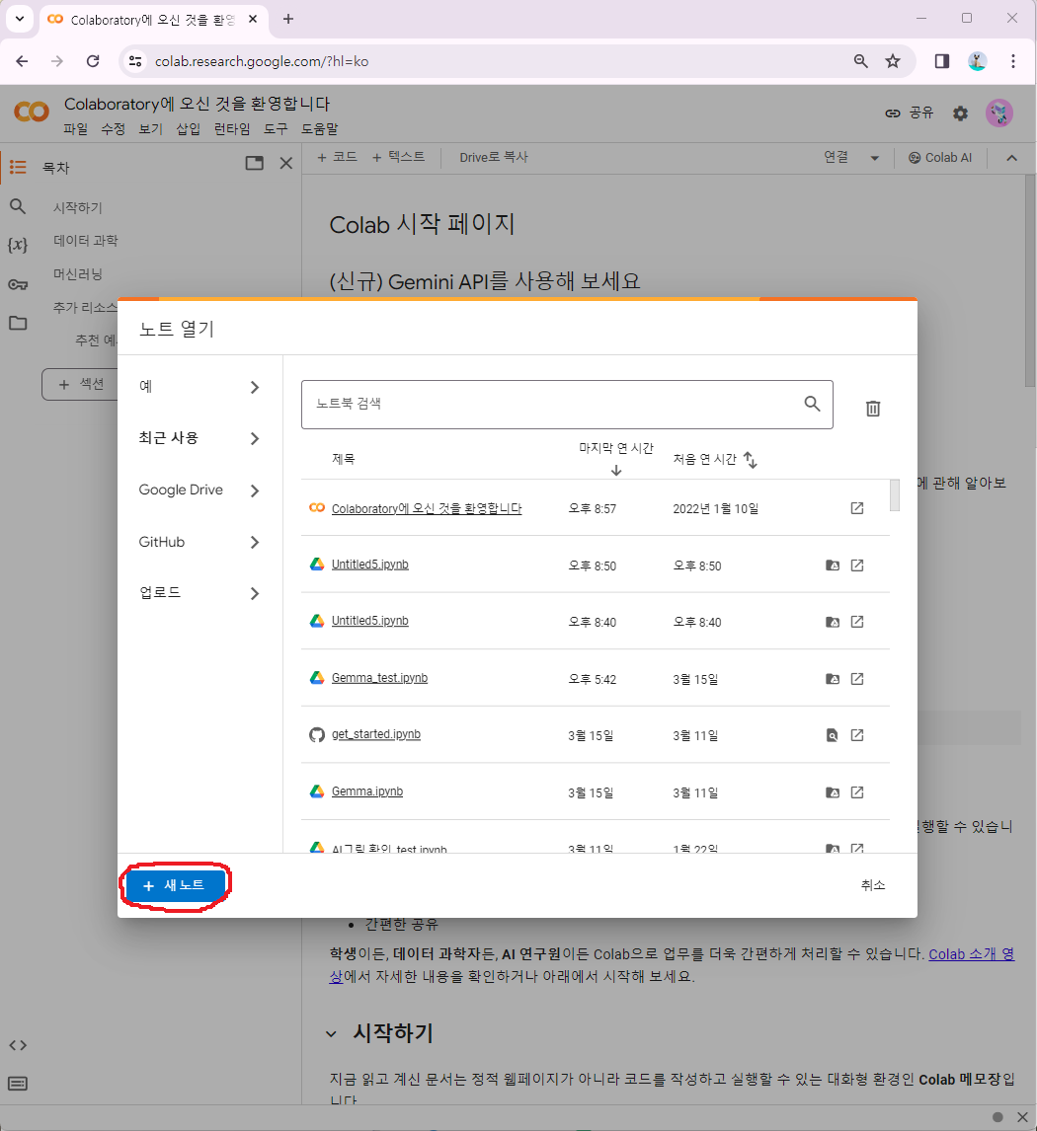The width and height of the screenshot is (1037, 1131).
Task: Click the magnifier icon in notebook search box
Action: tap(812, 404)
